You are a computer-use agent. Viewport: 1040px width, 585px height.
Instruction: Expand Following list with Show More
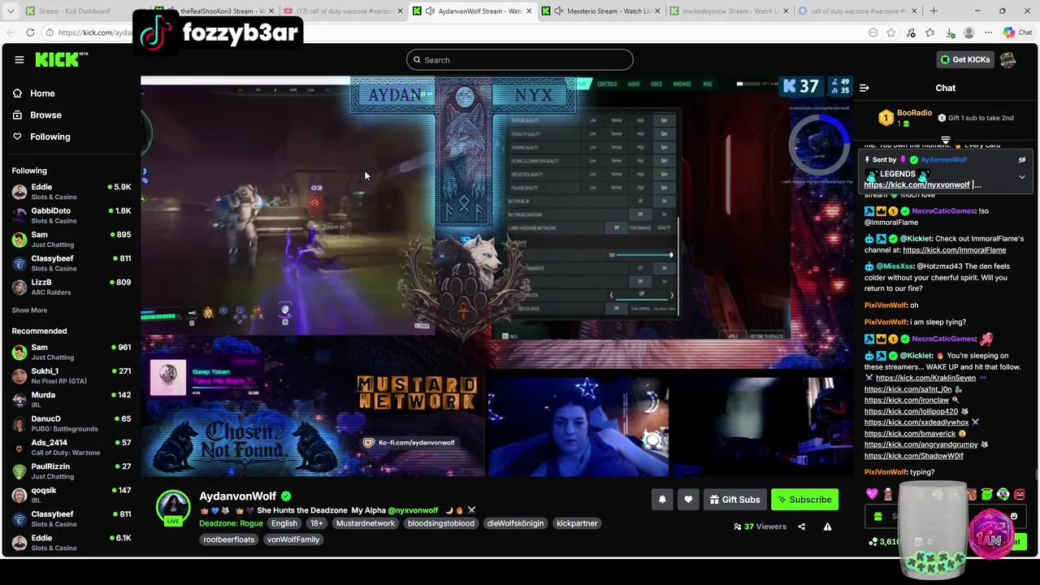(x=29, y=310)
